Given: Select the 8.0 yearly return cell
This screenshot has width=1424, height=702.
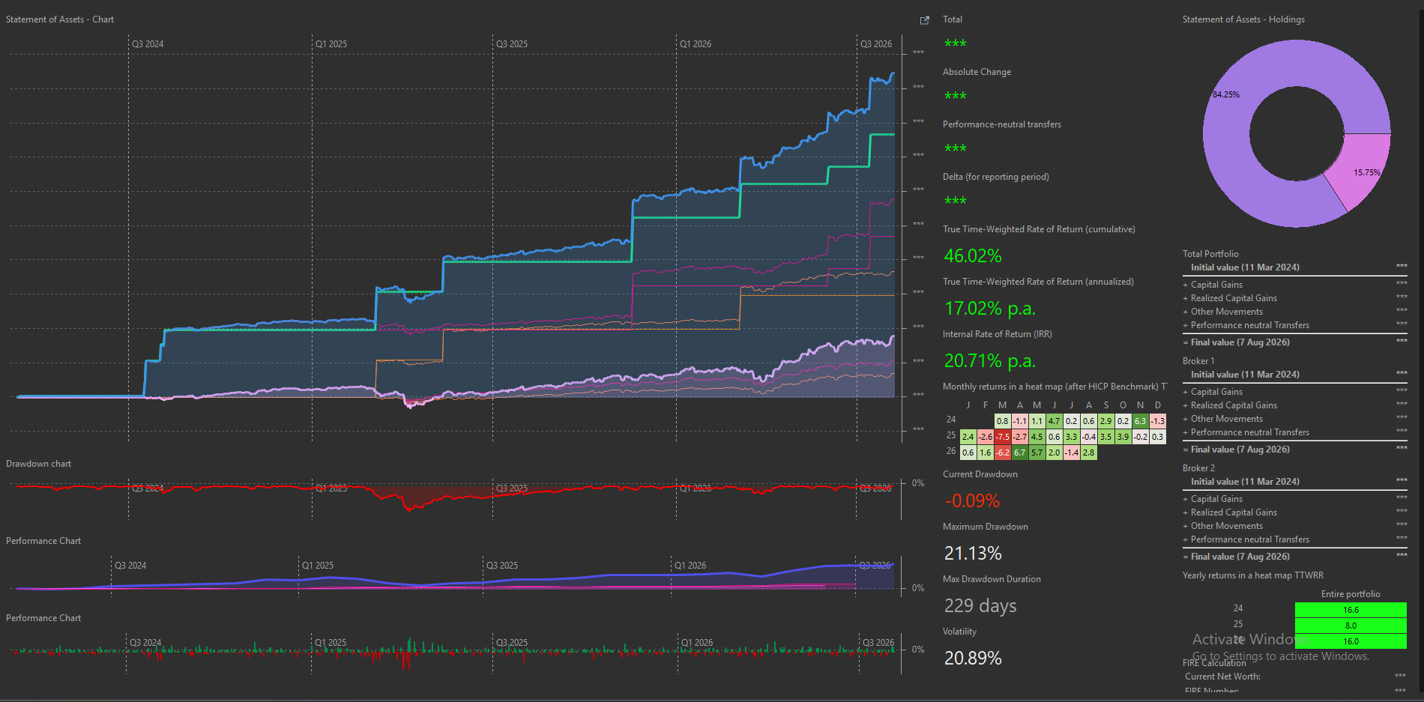Looking at the screenshot, I should click(x=1351, y=626).
